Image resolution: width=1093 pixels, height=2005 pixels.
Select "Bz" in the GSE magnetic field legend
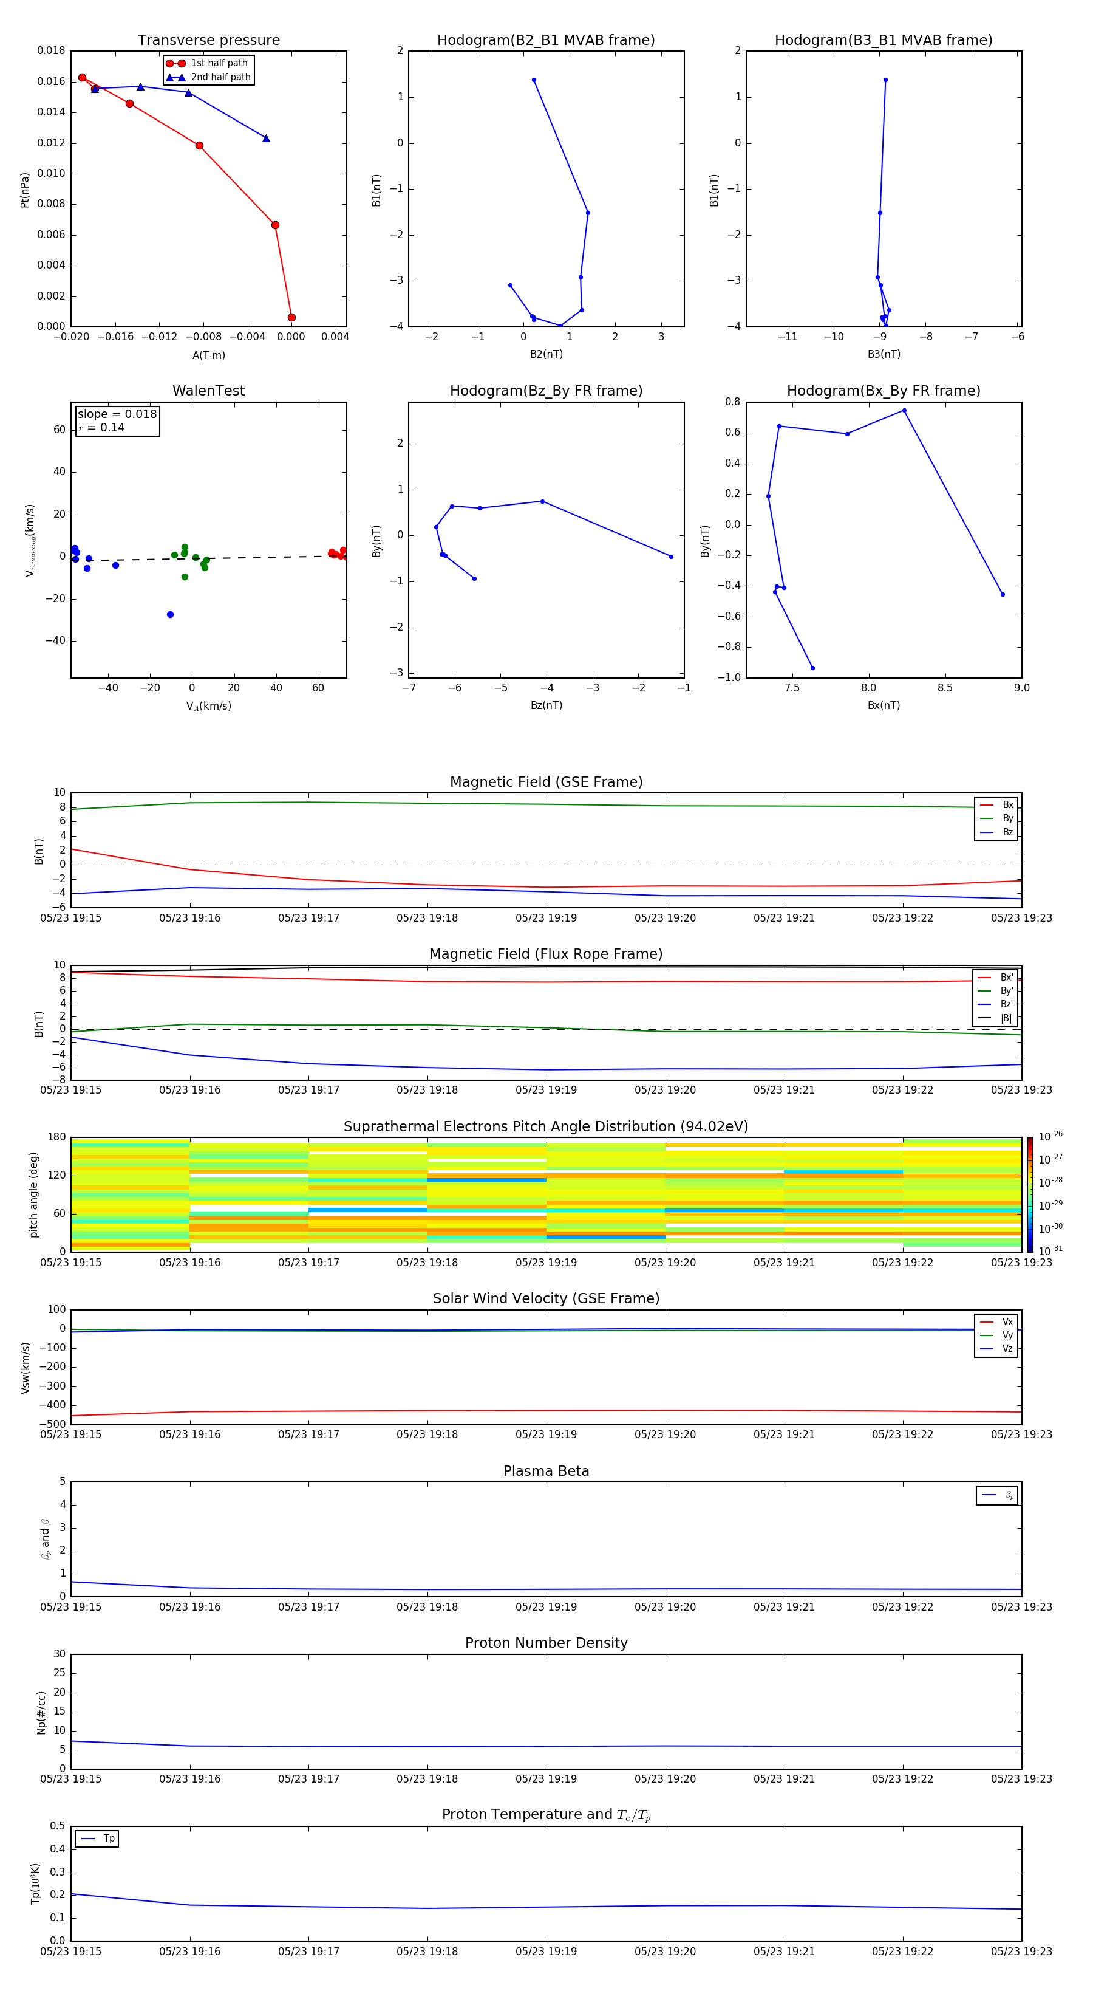point(996,833)
